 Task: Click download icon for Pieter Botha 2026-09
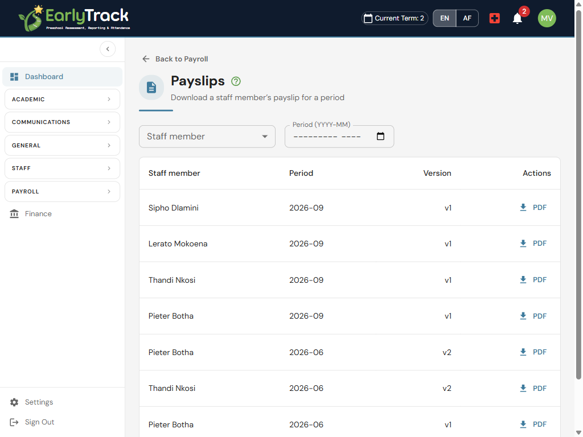tap(523, 316)
